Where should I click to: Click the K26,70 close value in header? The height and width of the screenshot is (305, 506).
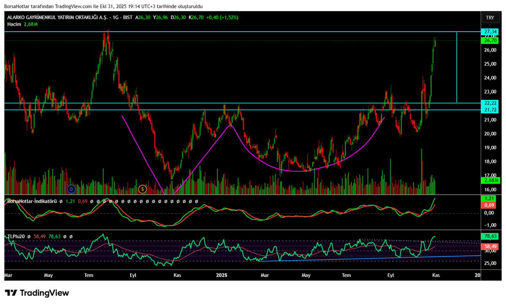click(x=196, y=18)
